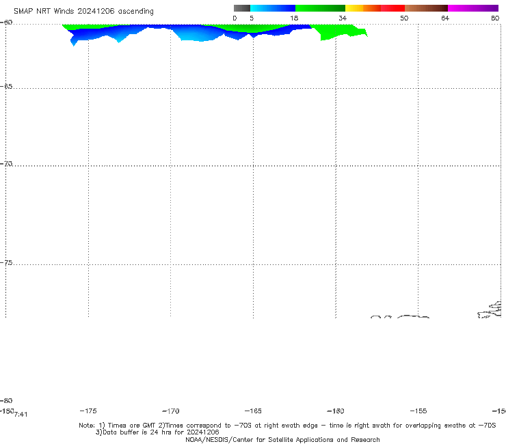
Task: Click the gray segment of the color bar
Action: (x=242, y=8)
